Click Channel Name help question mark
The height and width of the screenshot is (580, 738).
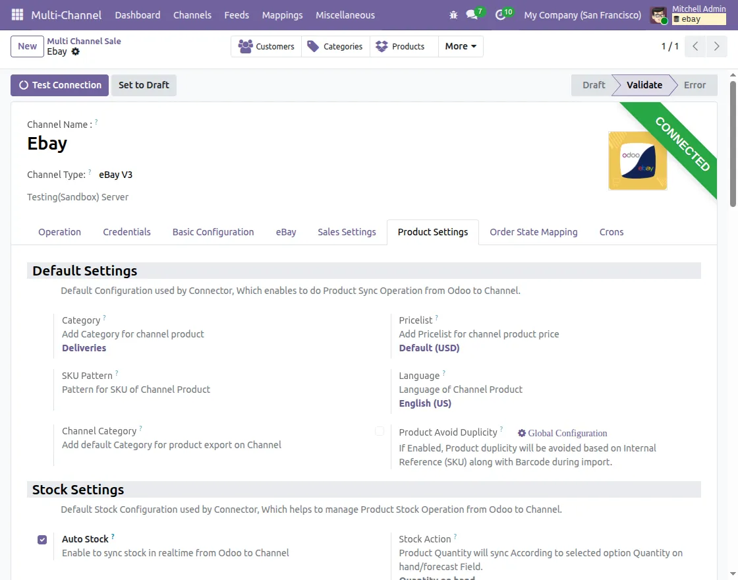coord(96,122)
